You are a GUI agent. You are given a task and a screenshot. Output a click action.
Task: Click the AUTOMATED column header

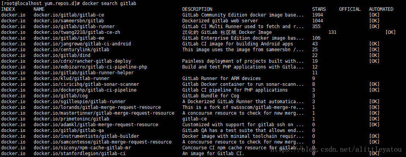[x=381, y=9]
